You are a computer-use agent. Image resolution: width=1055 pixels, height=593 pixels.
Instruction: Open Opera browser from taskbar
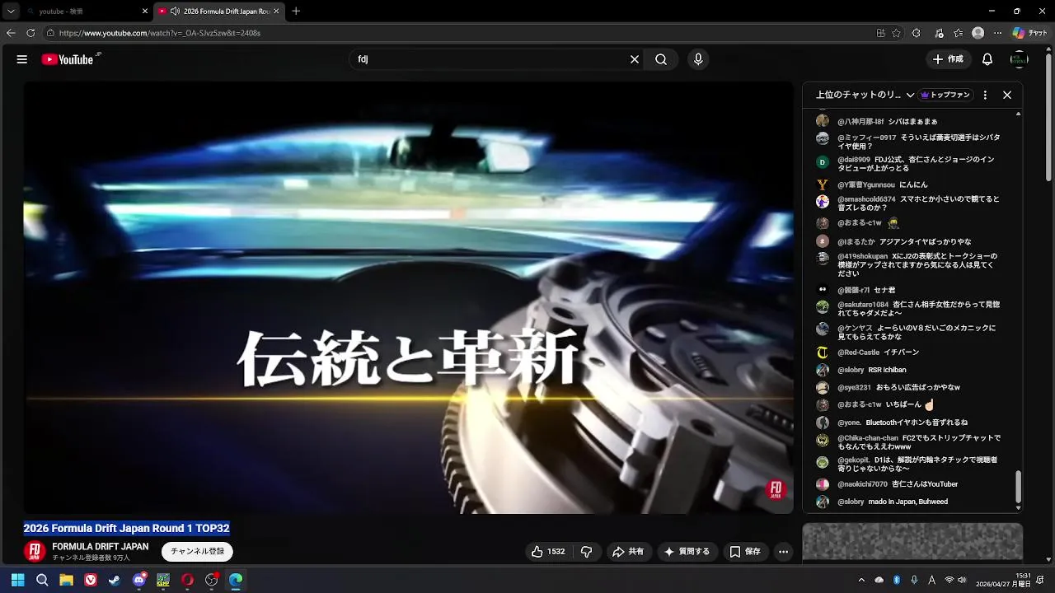187,580
